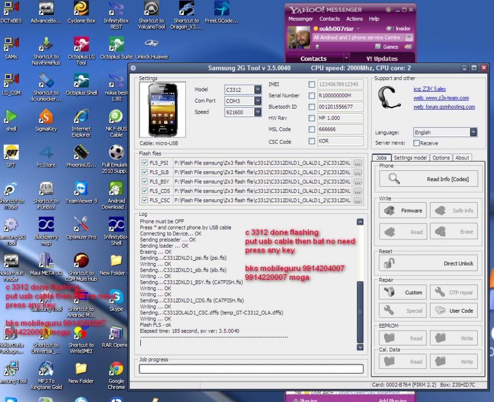This screenshot has width=494, height=402.
Task: Open the Com Port COM3 dropdown
Action: tap(258, 101)
